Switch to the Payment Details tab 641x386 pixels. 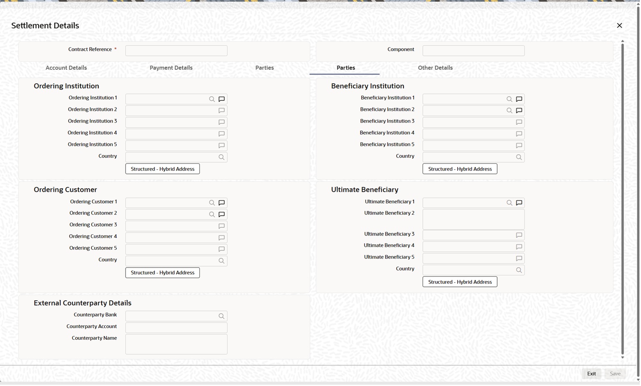click(x=171, y=68)
